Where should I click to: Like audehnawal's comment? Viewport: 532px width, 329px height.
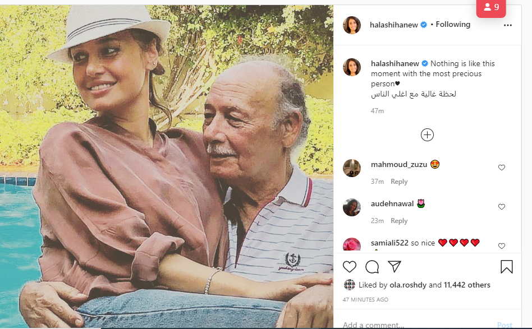click(x=502, y=207)
